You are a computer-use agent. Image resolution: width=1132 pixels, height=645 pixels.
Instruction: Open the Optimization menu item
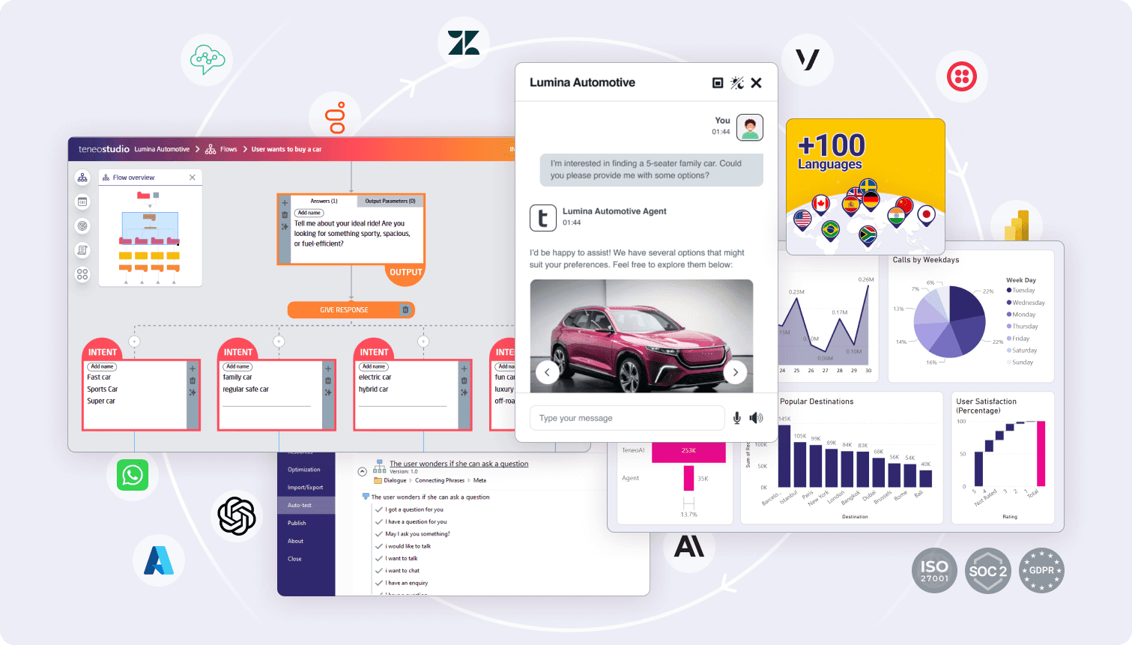304,470
